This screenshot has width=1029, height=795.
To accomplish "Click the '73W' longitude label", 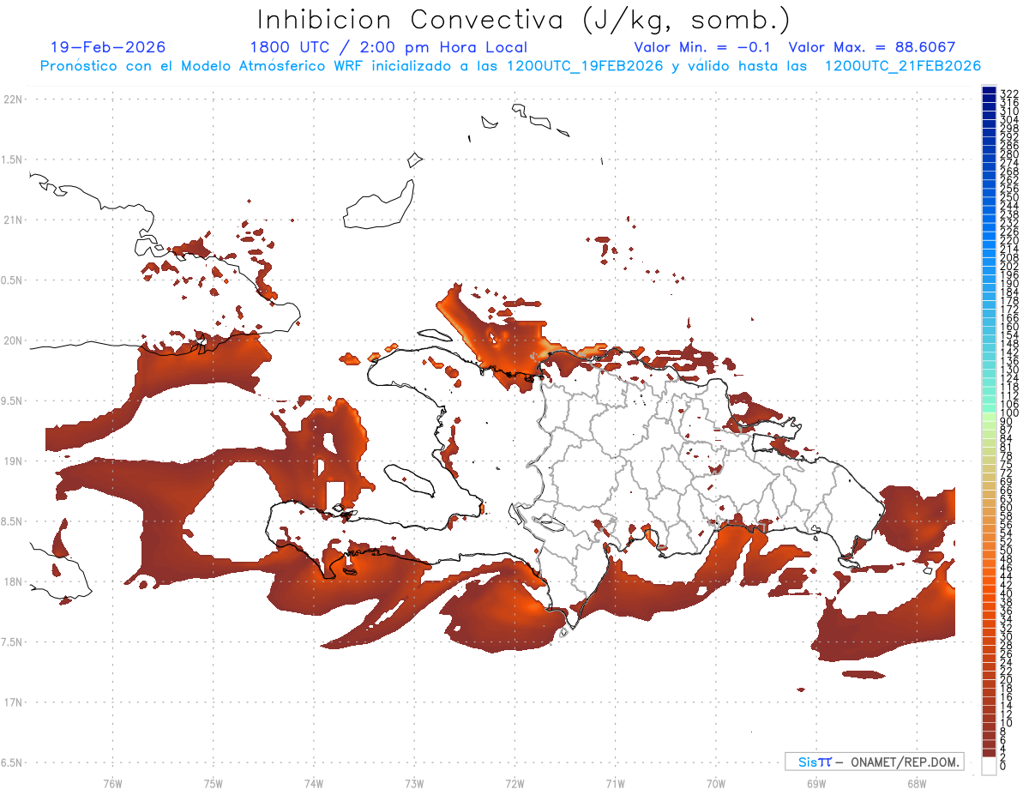I will point(414,783).
